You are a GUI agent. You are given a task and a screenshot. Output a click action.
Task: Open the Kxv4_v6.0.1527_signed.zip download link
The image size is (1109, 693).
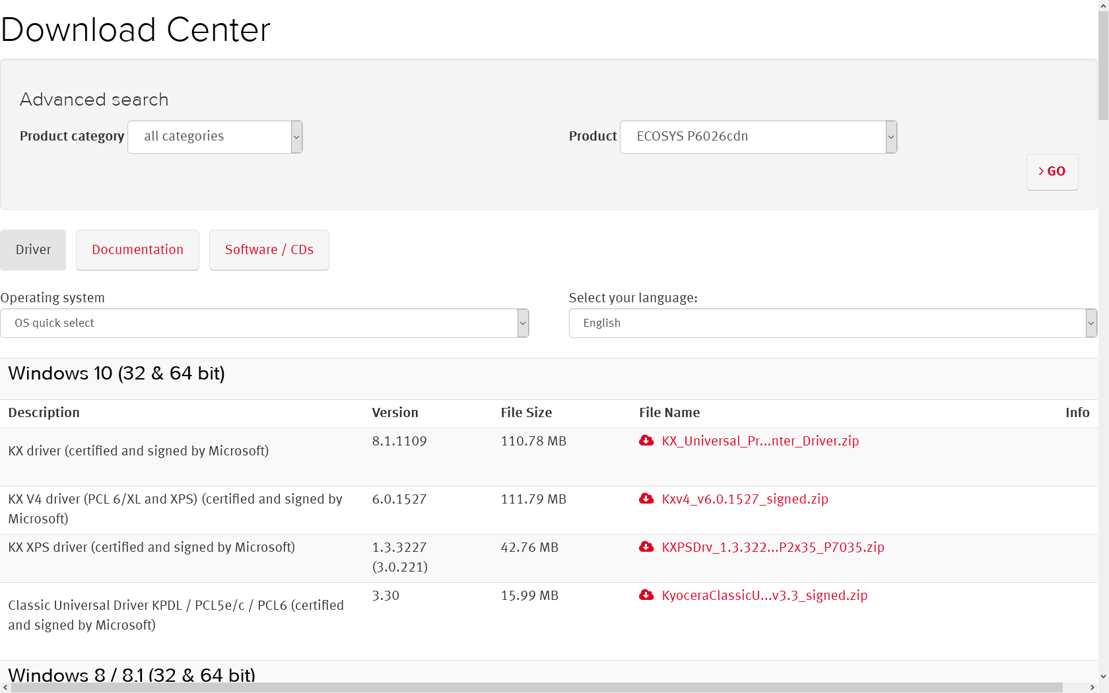pos(745,498)
